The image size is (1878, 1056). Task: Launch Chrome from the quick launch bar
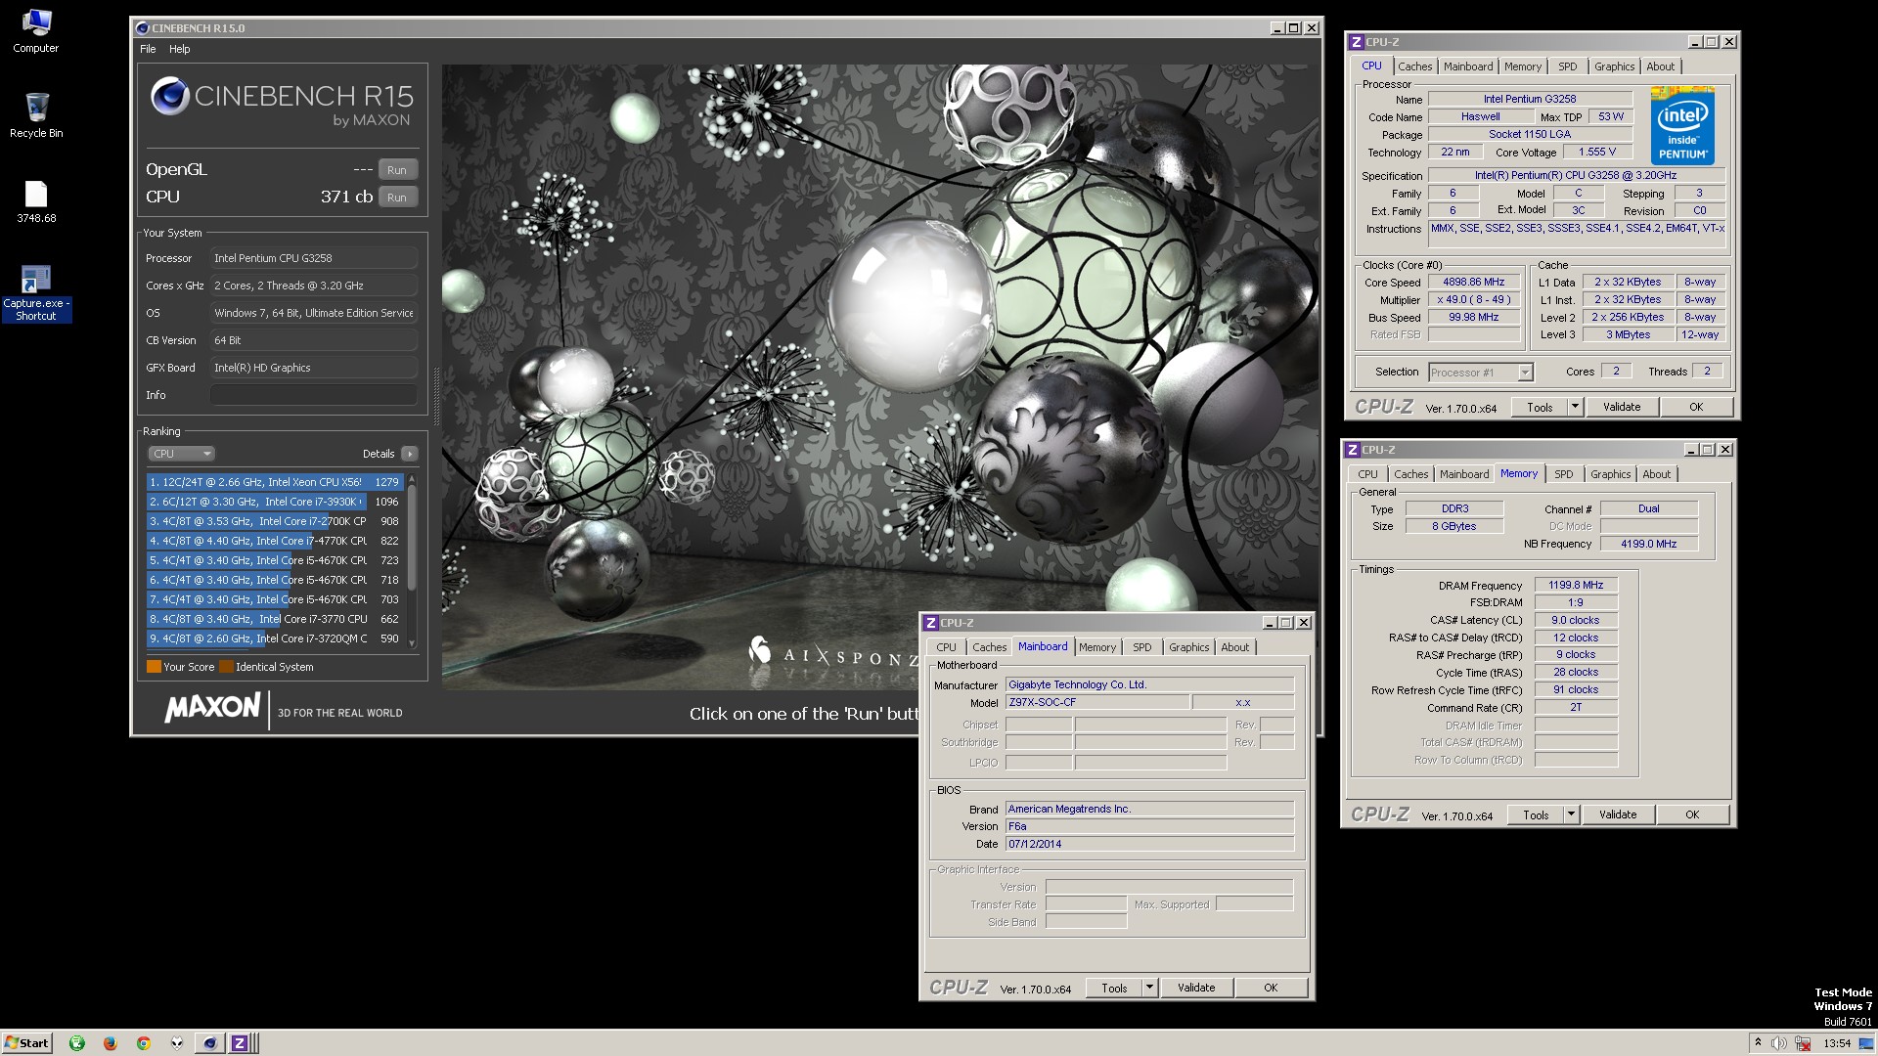pyautogui.click(x=143, y=1043)
